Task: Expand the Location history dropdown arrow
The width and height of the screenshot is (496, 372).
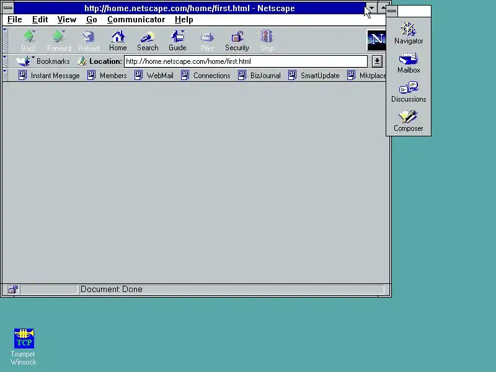Action: (x=377, y=61)
